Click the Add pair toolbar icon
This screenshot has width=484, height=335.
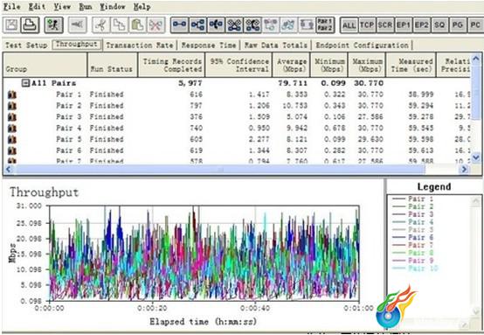(x=180, y=25)
